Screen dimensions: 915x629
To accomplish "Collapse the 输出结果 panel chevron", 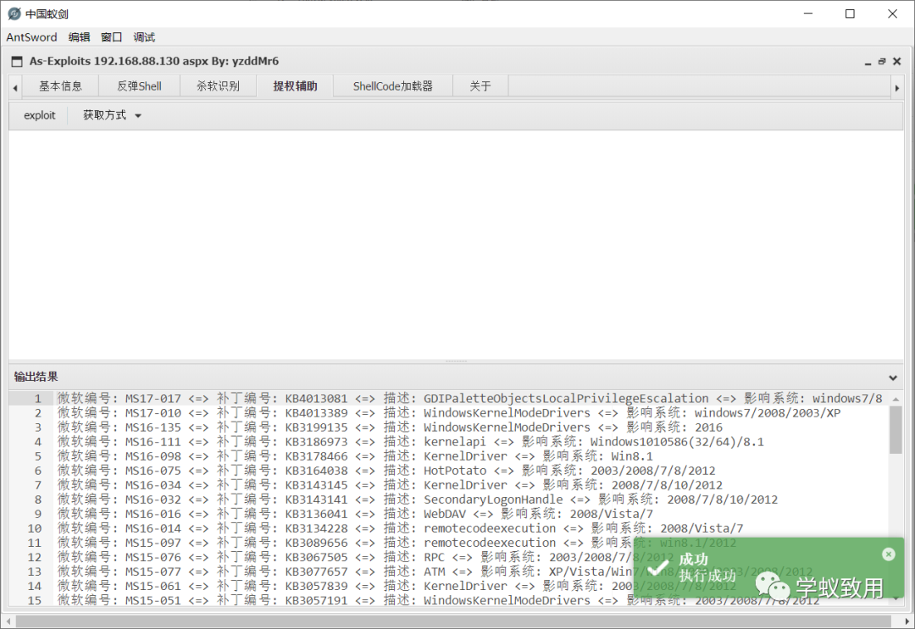I will (893, 378).
